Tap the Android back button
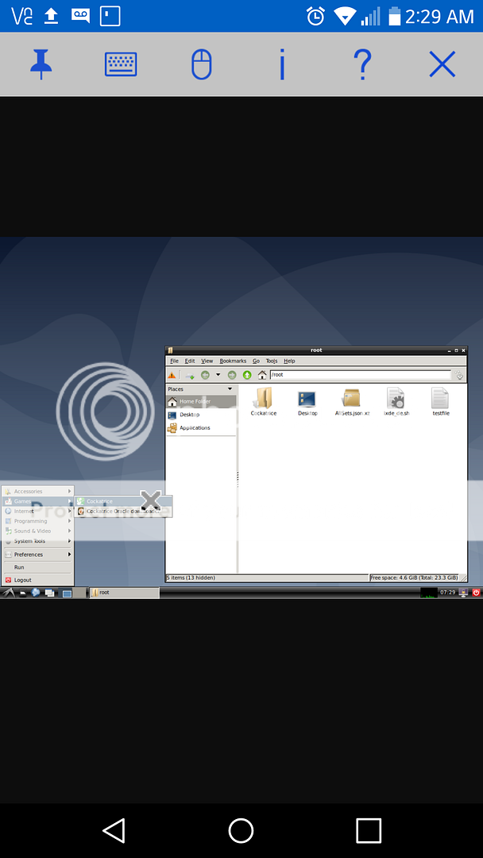 click(114, 830)
